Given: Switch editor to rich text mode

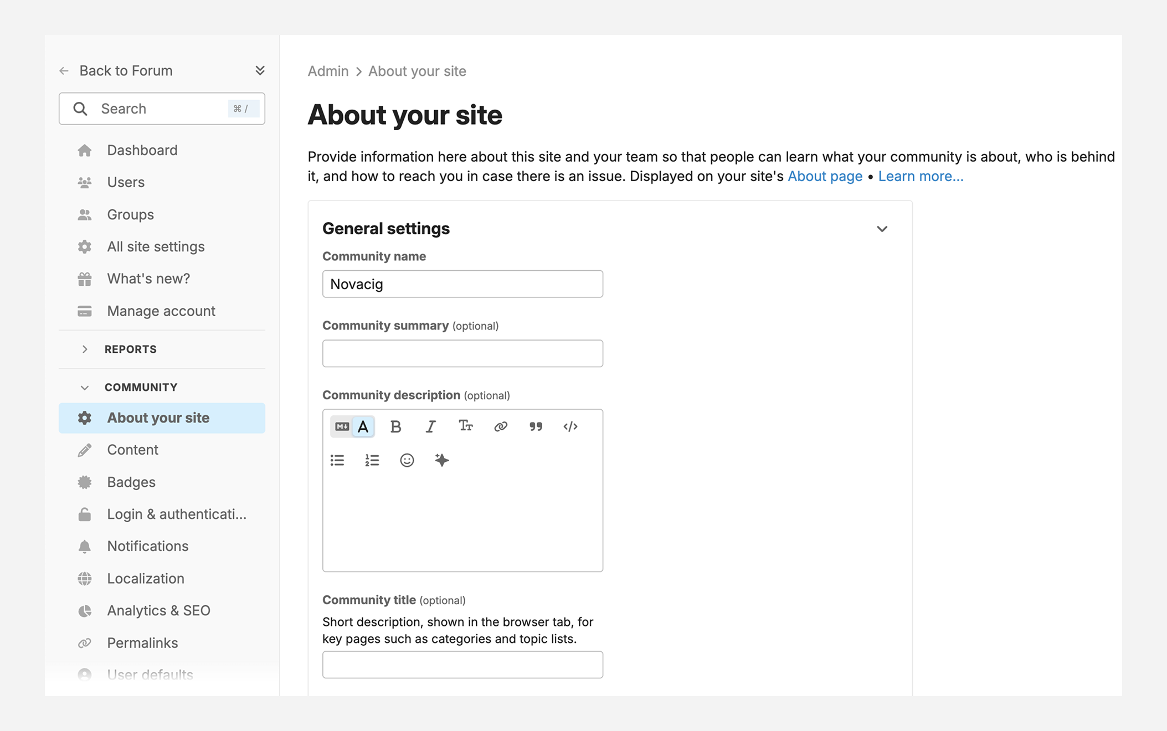Looking at the screenshot, I should pos(363,426).
